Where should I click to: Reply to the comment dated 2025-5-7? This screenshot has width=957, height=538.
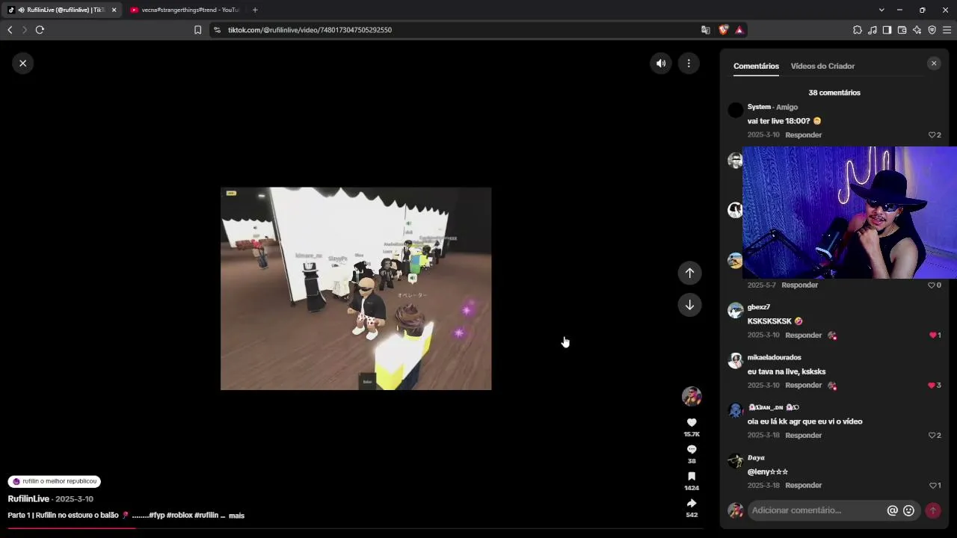[x=799, y=285]
